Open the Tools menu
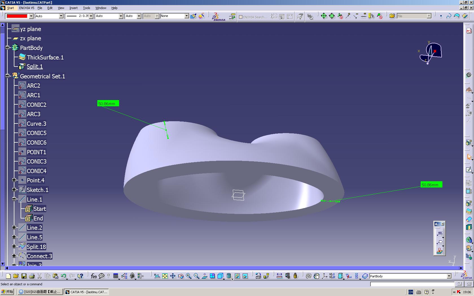 point(87,8)
